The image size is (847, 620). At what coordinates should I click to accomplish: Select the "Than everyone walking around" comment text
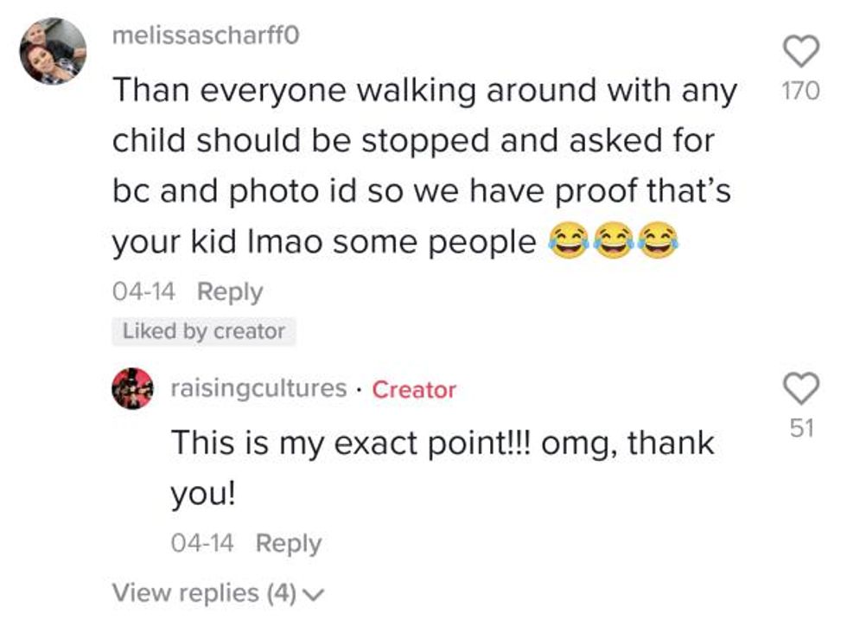(x=423, y=91)
